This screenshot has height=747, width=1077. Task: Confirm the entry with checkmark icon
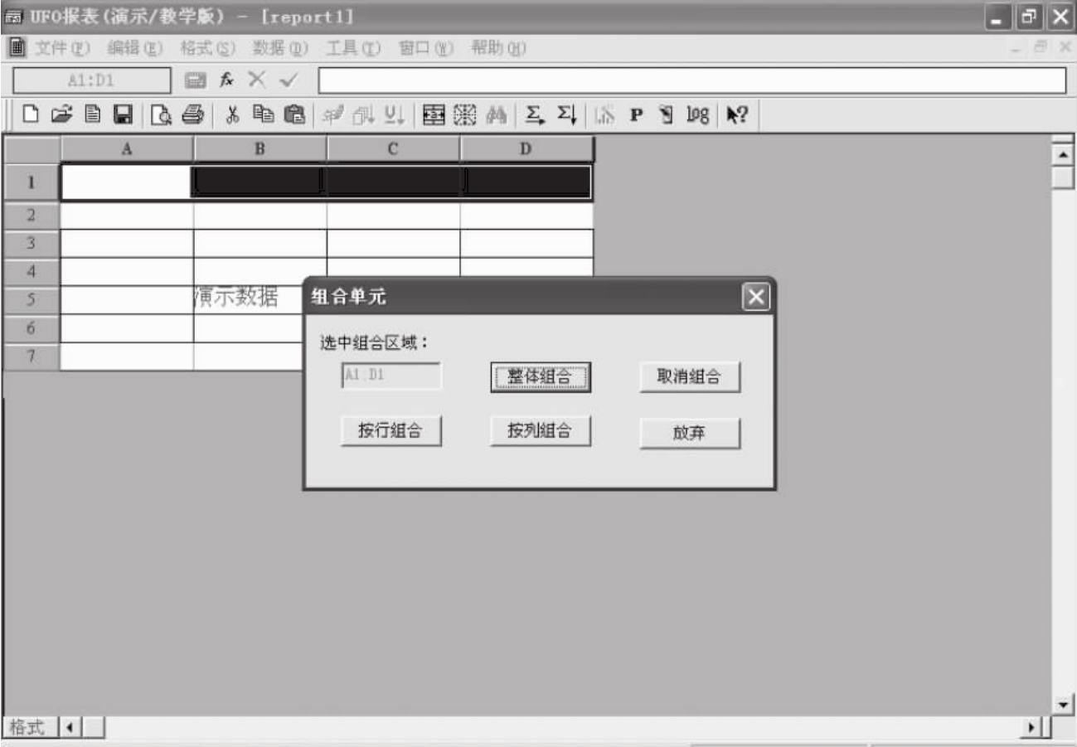tap(289, 80)
